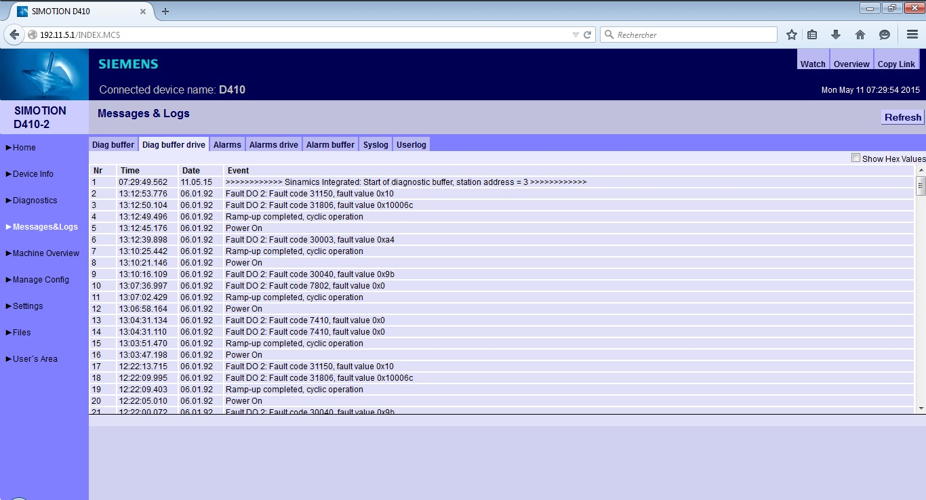Screen dimensions: 926x500
Task: Click the log scrollbar down arrow
Action: point(921,409)
